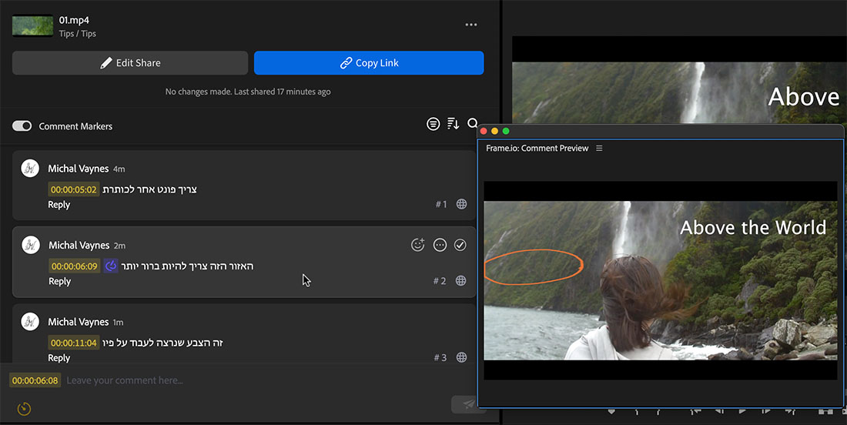The image size is (847, 425).
Task: Click the Comment Preview video frame image
Action: pos(660,280)
